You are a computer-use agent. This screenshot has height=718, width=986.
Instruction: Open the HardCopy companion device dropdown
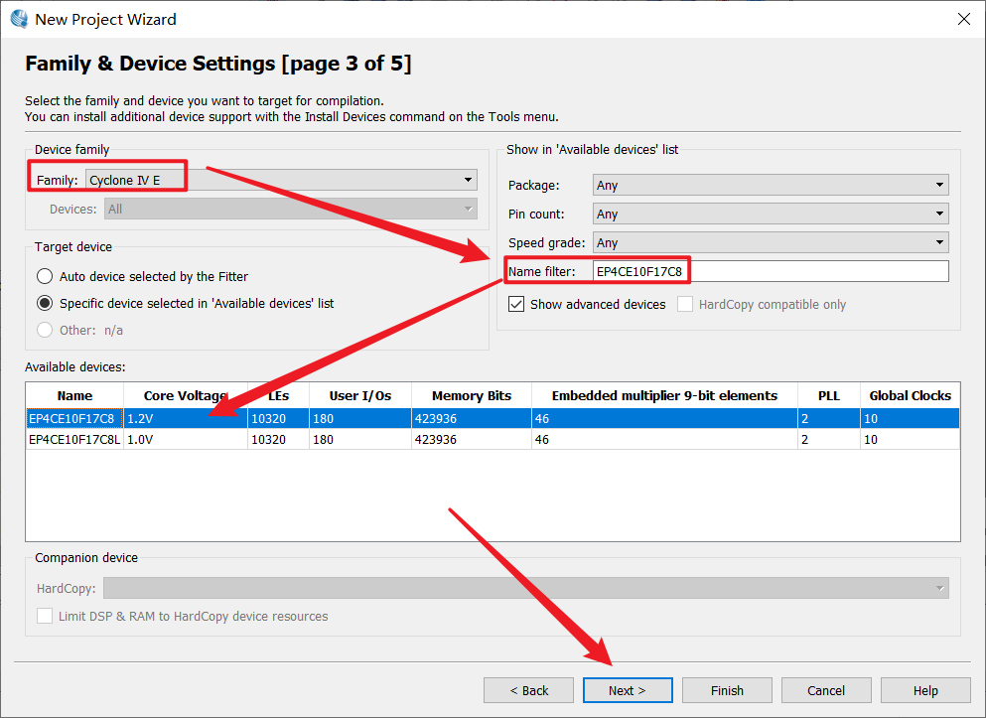525,588
